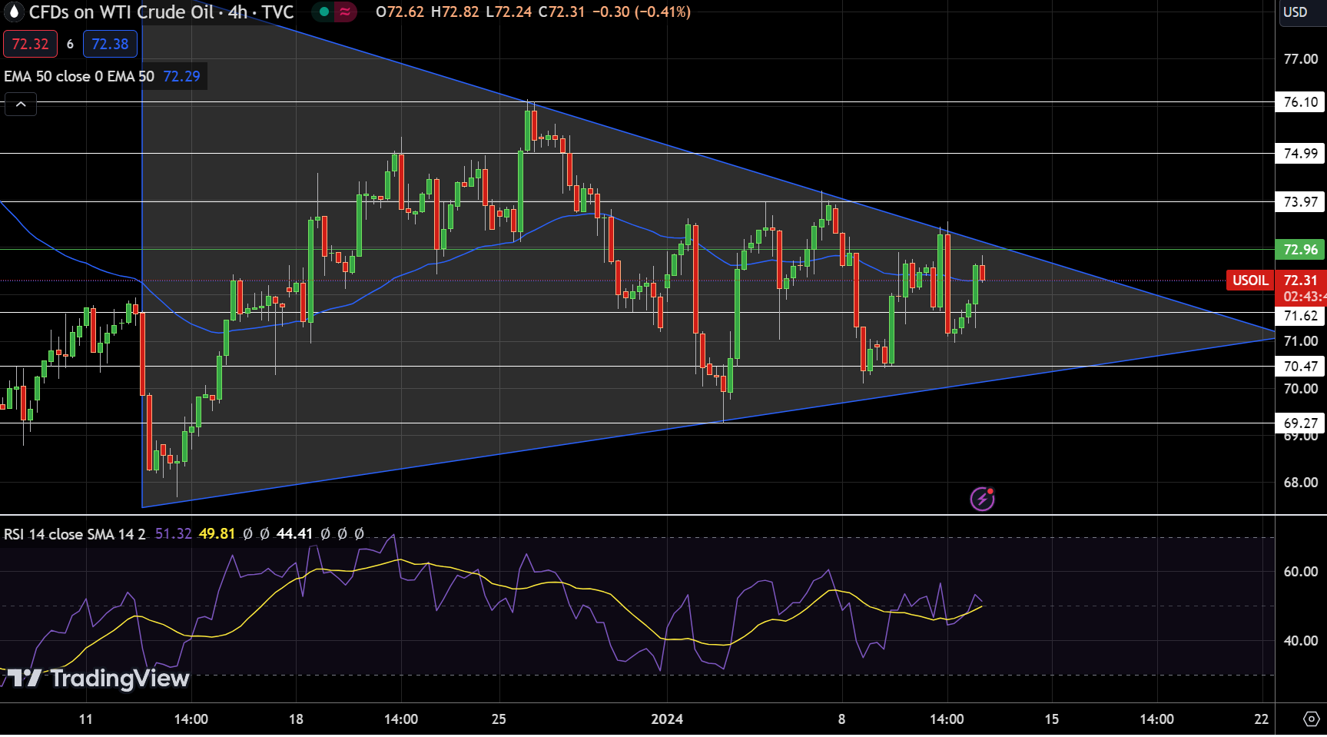Click the WTI Crude Oil symbol logo icon
Image resolution: width=1327 pixels, height=737 pixels.
pos(13,12)
